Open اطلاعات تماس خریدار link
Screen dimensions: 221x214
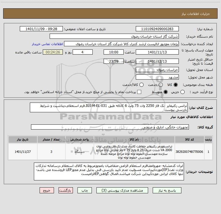(47, 44)
